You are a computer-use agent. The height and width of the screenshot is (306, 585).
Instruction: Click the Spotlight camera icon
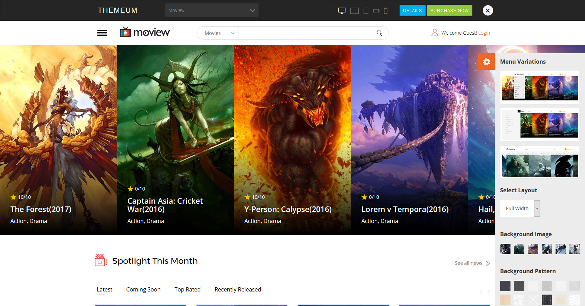click(x=101, y=260)
